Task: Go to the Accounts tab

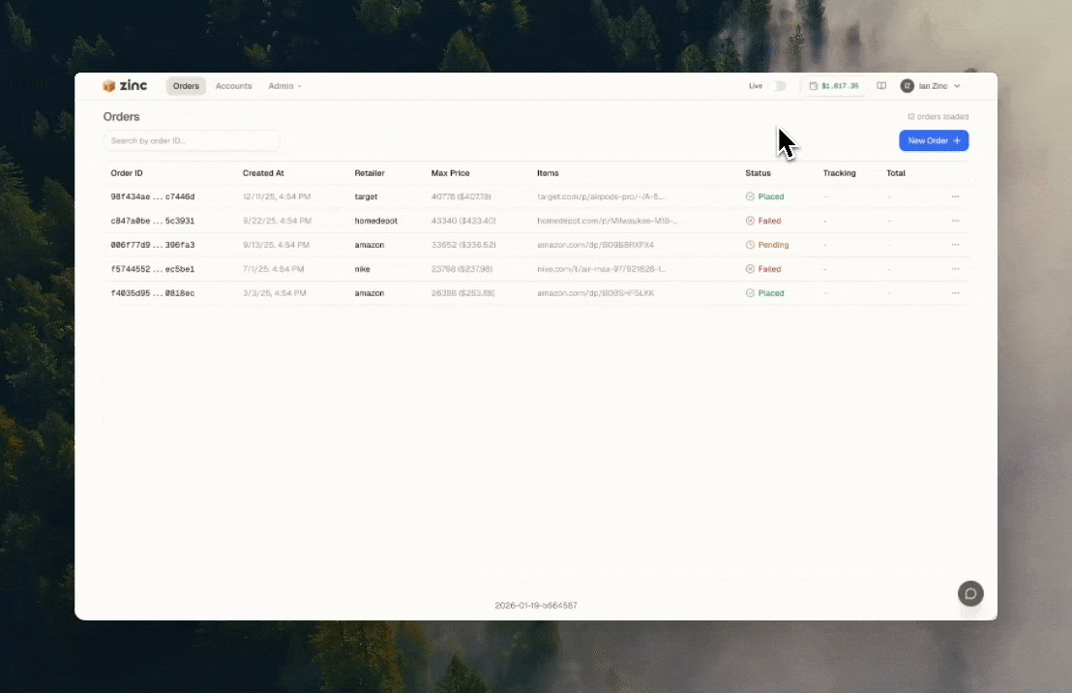Action: point(233,86)
